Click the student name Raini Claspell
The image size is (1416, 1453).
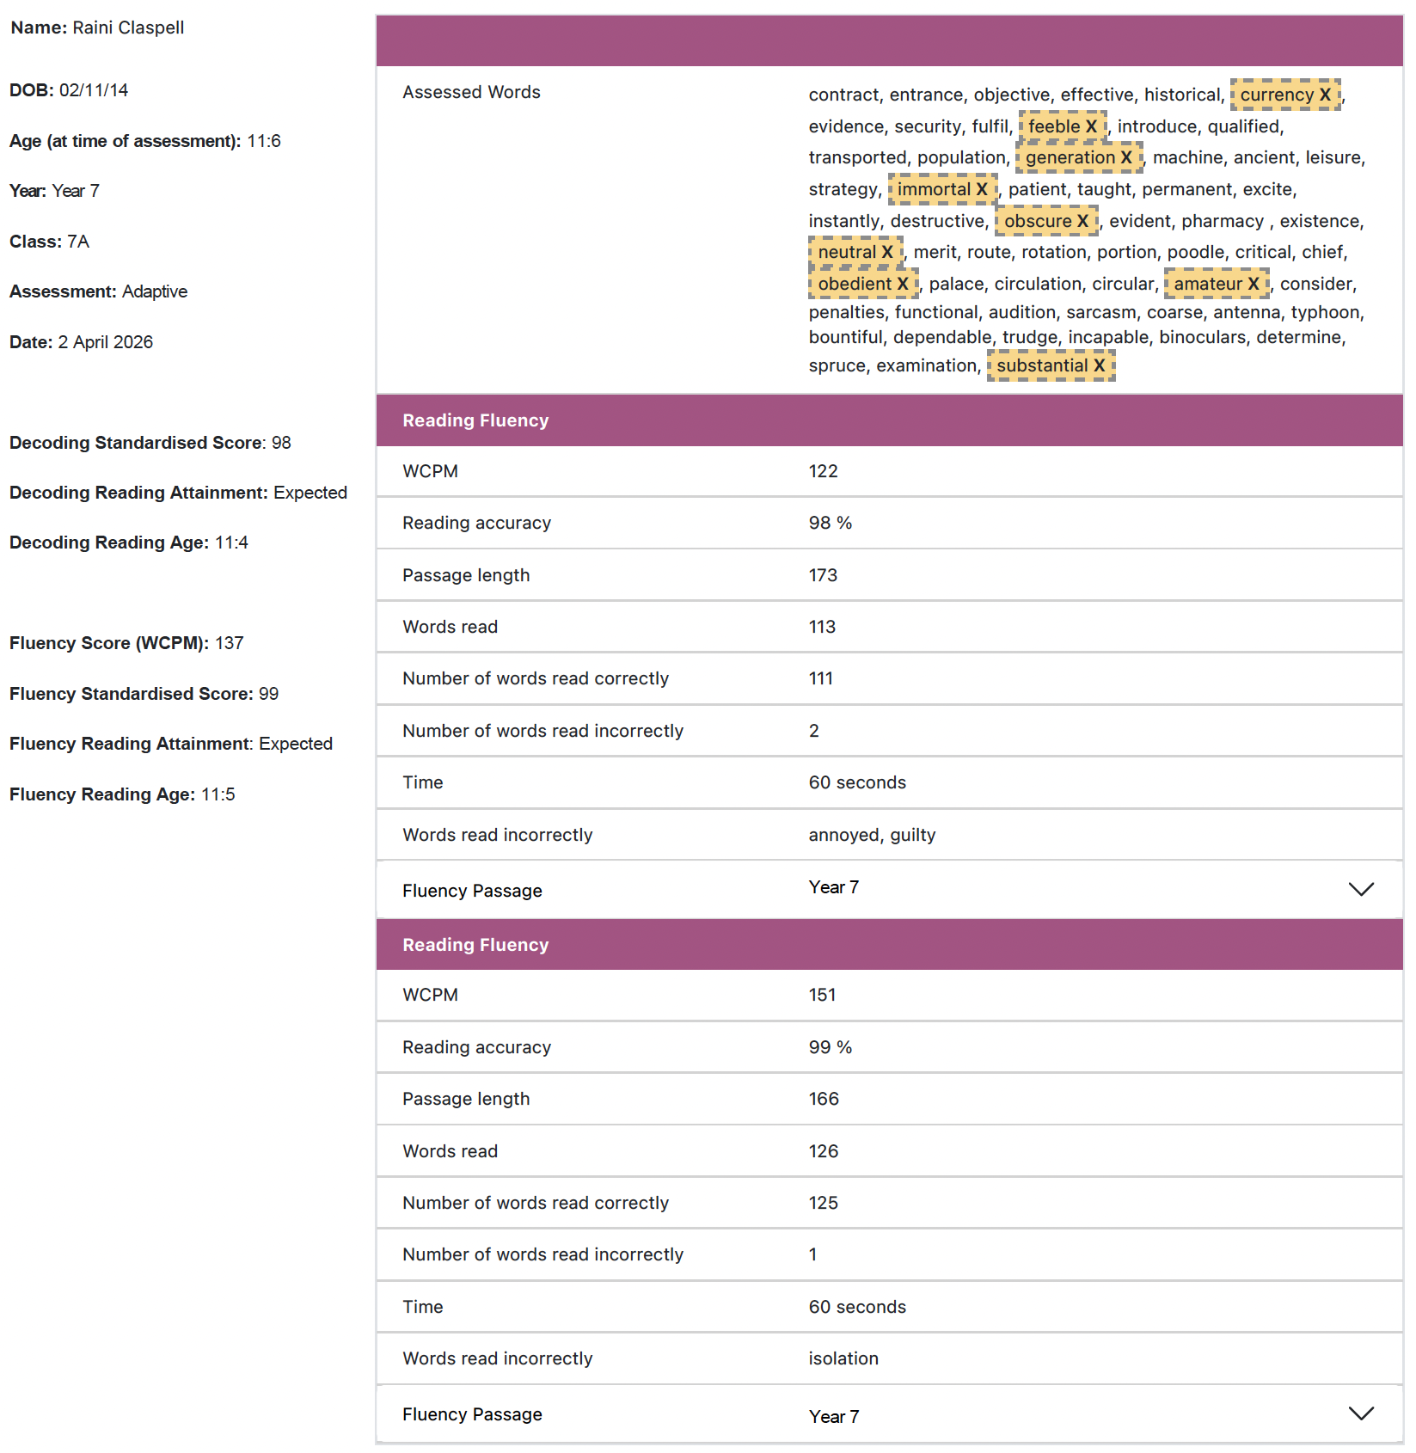(x=128, y=28)
